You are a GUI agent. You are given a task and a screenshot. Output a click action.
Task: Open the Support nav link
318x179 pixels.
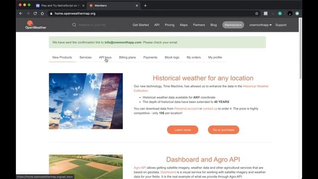click(281, 25)
